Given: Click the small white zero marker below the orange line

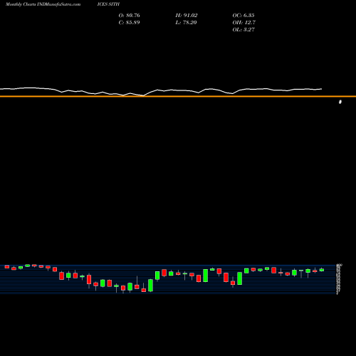Looking at the screenshot, I should (340, 102).
